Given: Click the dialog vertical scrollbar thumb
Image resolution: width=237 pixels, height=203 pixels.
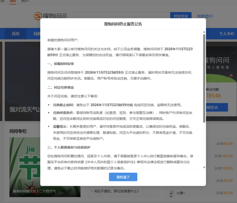Looking at the screenshot, I should (x=204, y=78).
